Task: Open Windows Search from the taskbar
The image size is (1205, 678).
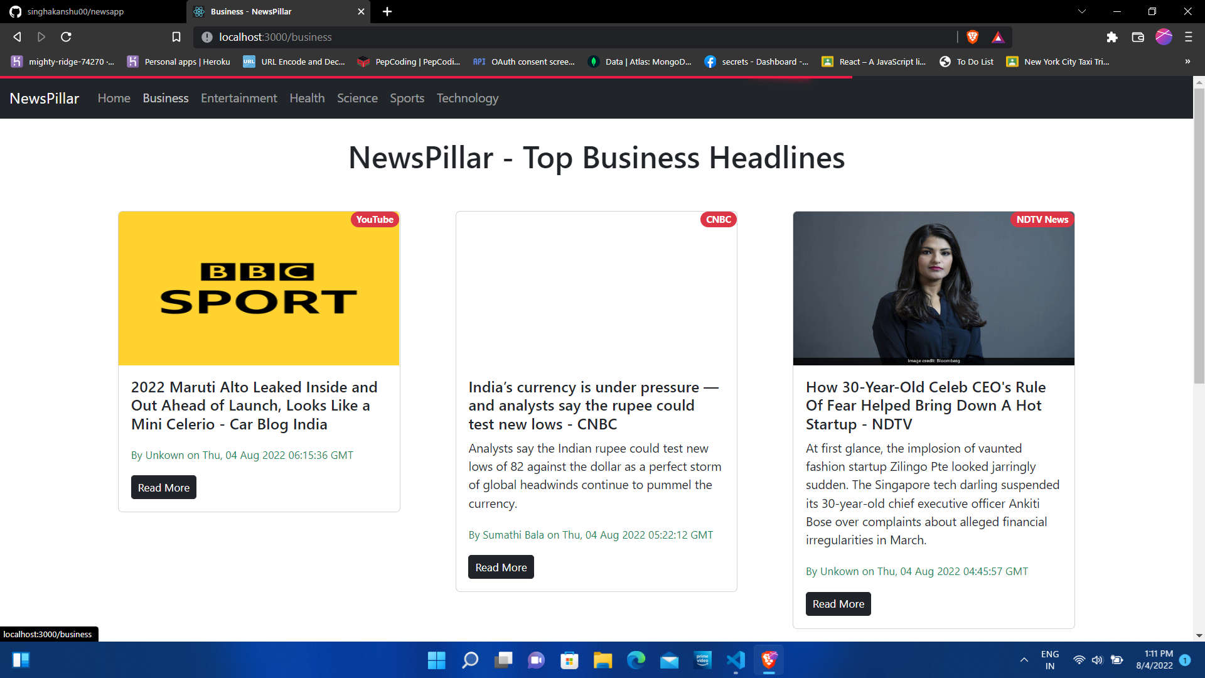Action: click(x=469, y=660)
